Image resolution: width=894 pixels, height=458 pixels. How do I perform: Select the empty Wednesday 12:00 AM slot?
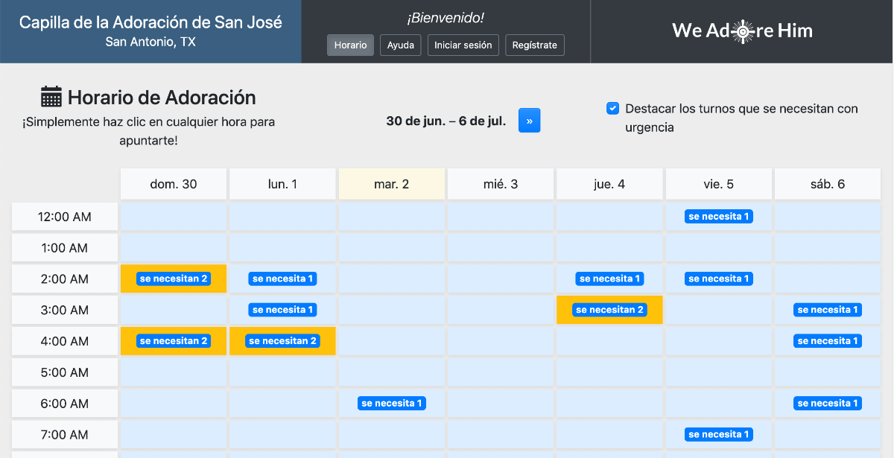[501, 217]
